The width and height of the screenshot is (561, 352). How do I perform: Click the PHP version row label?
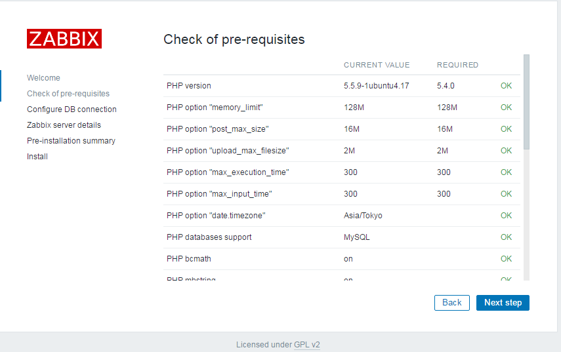coord(188,86)
